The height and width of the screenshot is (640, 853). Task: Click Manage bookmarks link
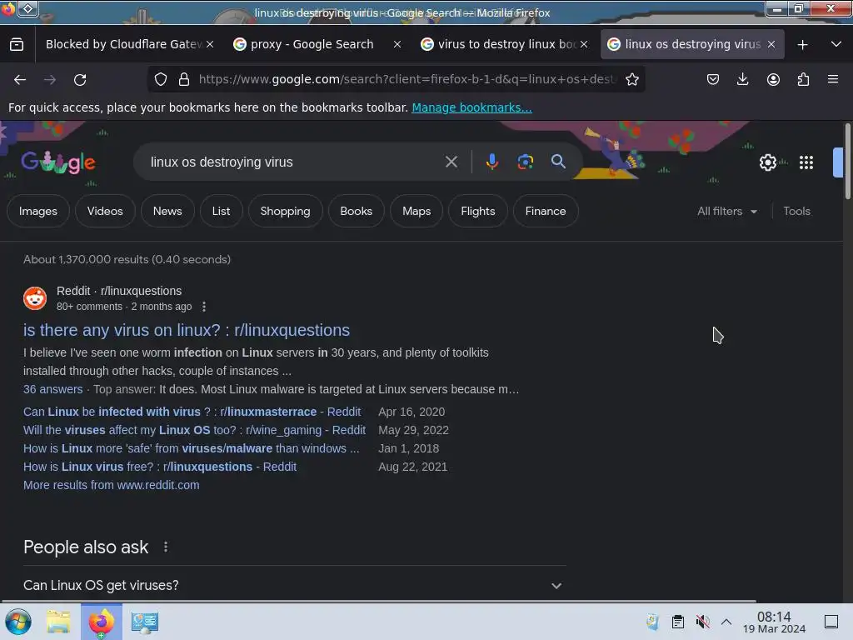pyautogui.click(x=471, y=107)
